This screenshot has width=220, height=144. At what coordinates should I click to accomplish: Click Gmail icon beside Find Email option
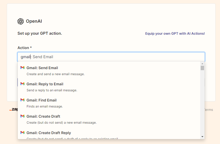pyautogui.click(x=22, y=100)
